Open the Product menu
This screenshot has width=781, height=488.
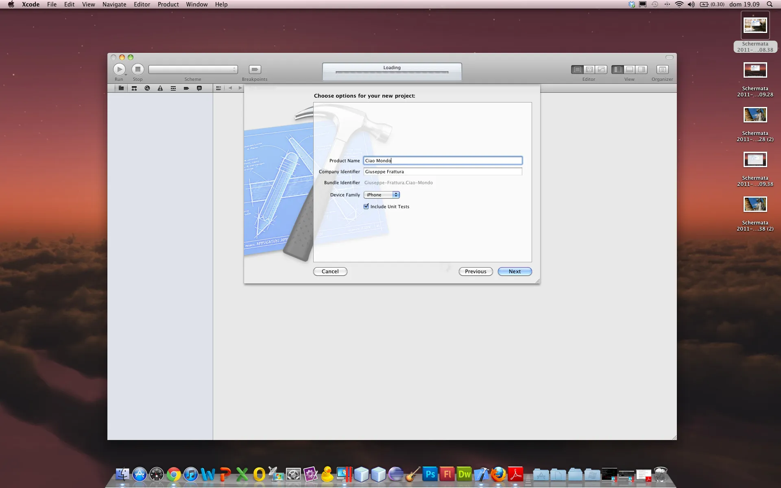pos(168,4)
